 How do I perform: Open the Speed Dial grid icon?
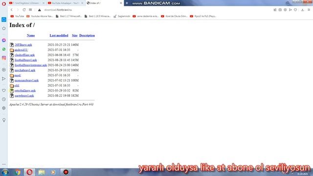30,10
